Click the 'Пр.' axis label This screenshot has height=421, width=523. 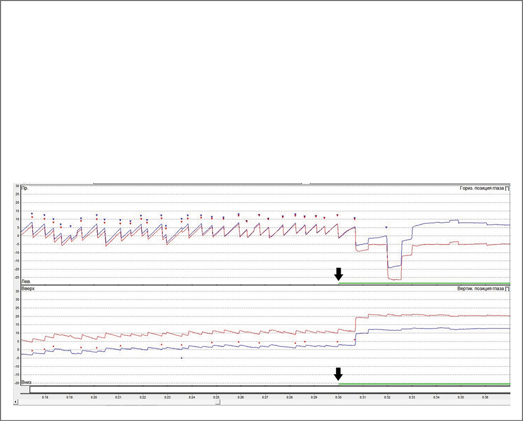[25, 188]
